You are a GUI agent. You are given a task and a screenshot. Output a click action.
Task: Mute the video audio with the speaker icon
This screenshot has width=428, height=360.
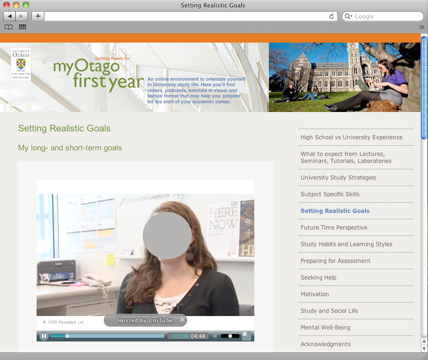click(214, 336)
